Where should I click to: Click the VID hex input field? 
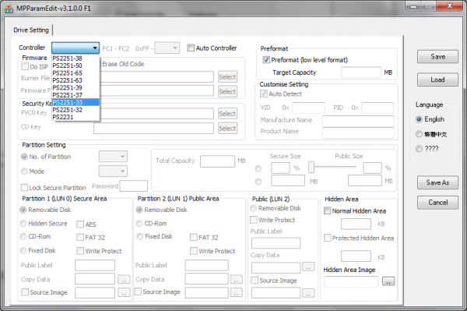[308, 108]
